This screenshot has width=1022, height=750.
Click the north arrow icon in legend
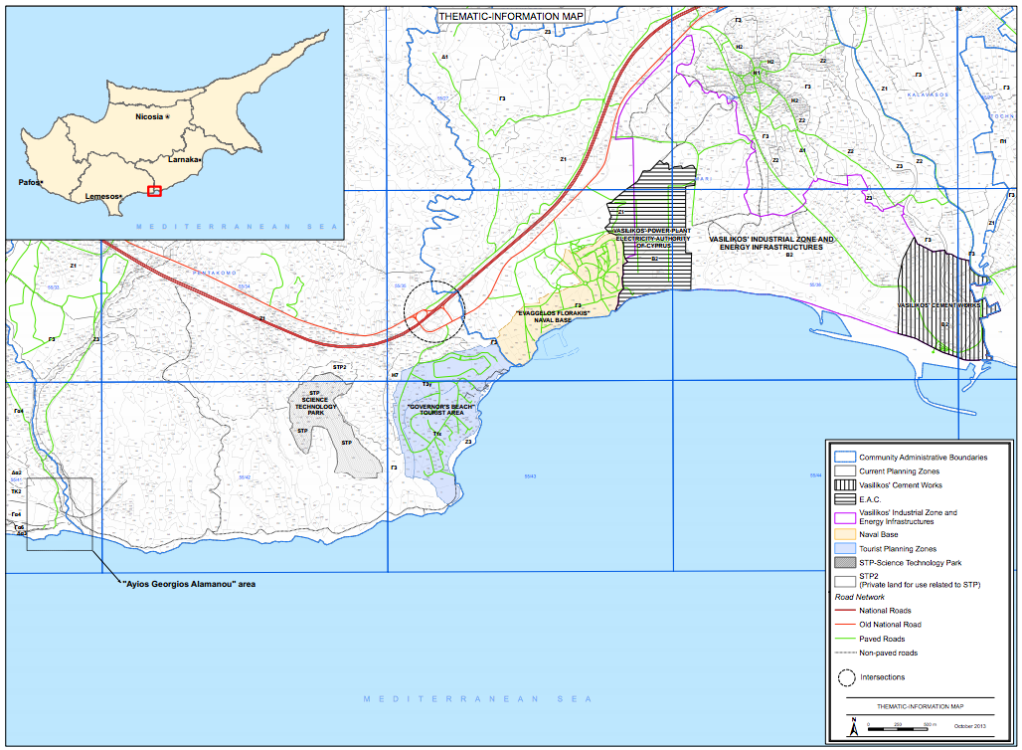point(853,727)
